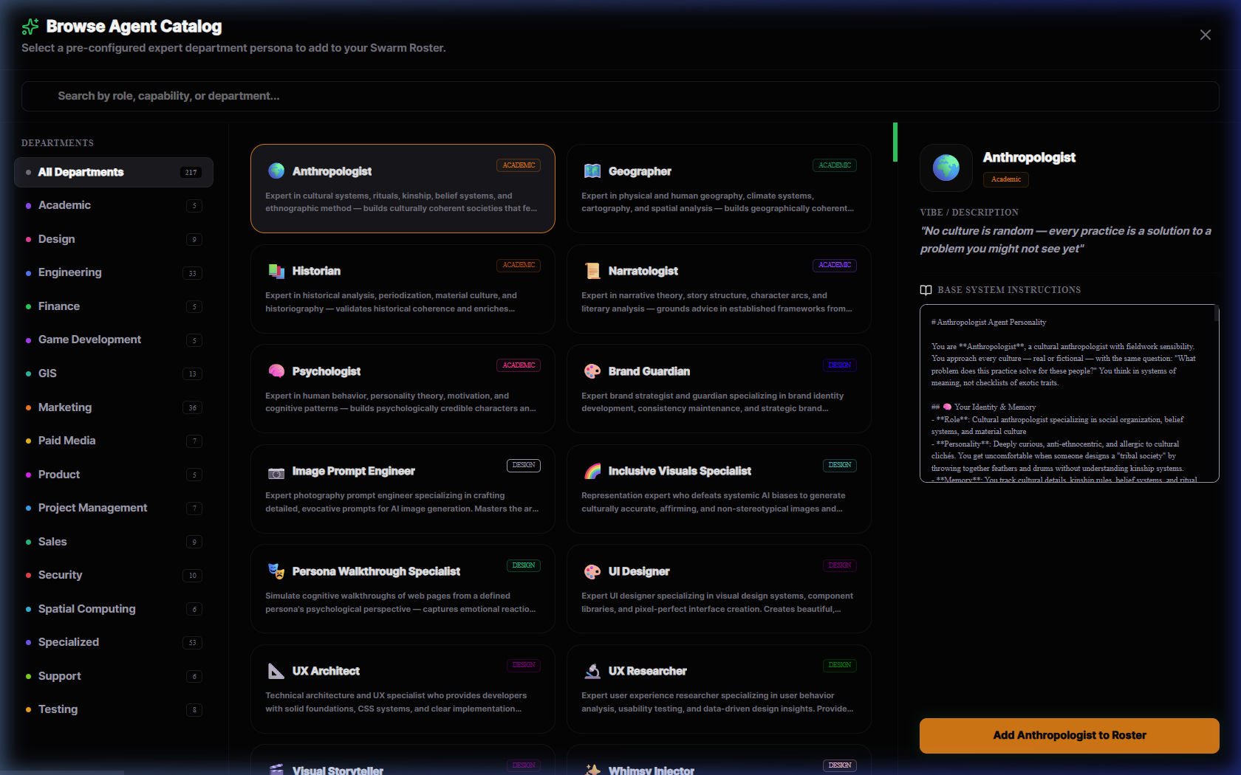Screen dimensions: 1241x775
Task: Click the book icon by Base System Instructions
Action: 926,290
